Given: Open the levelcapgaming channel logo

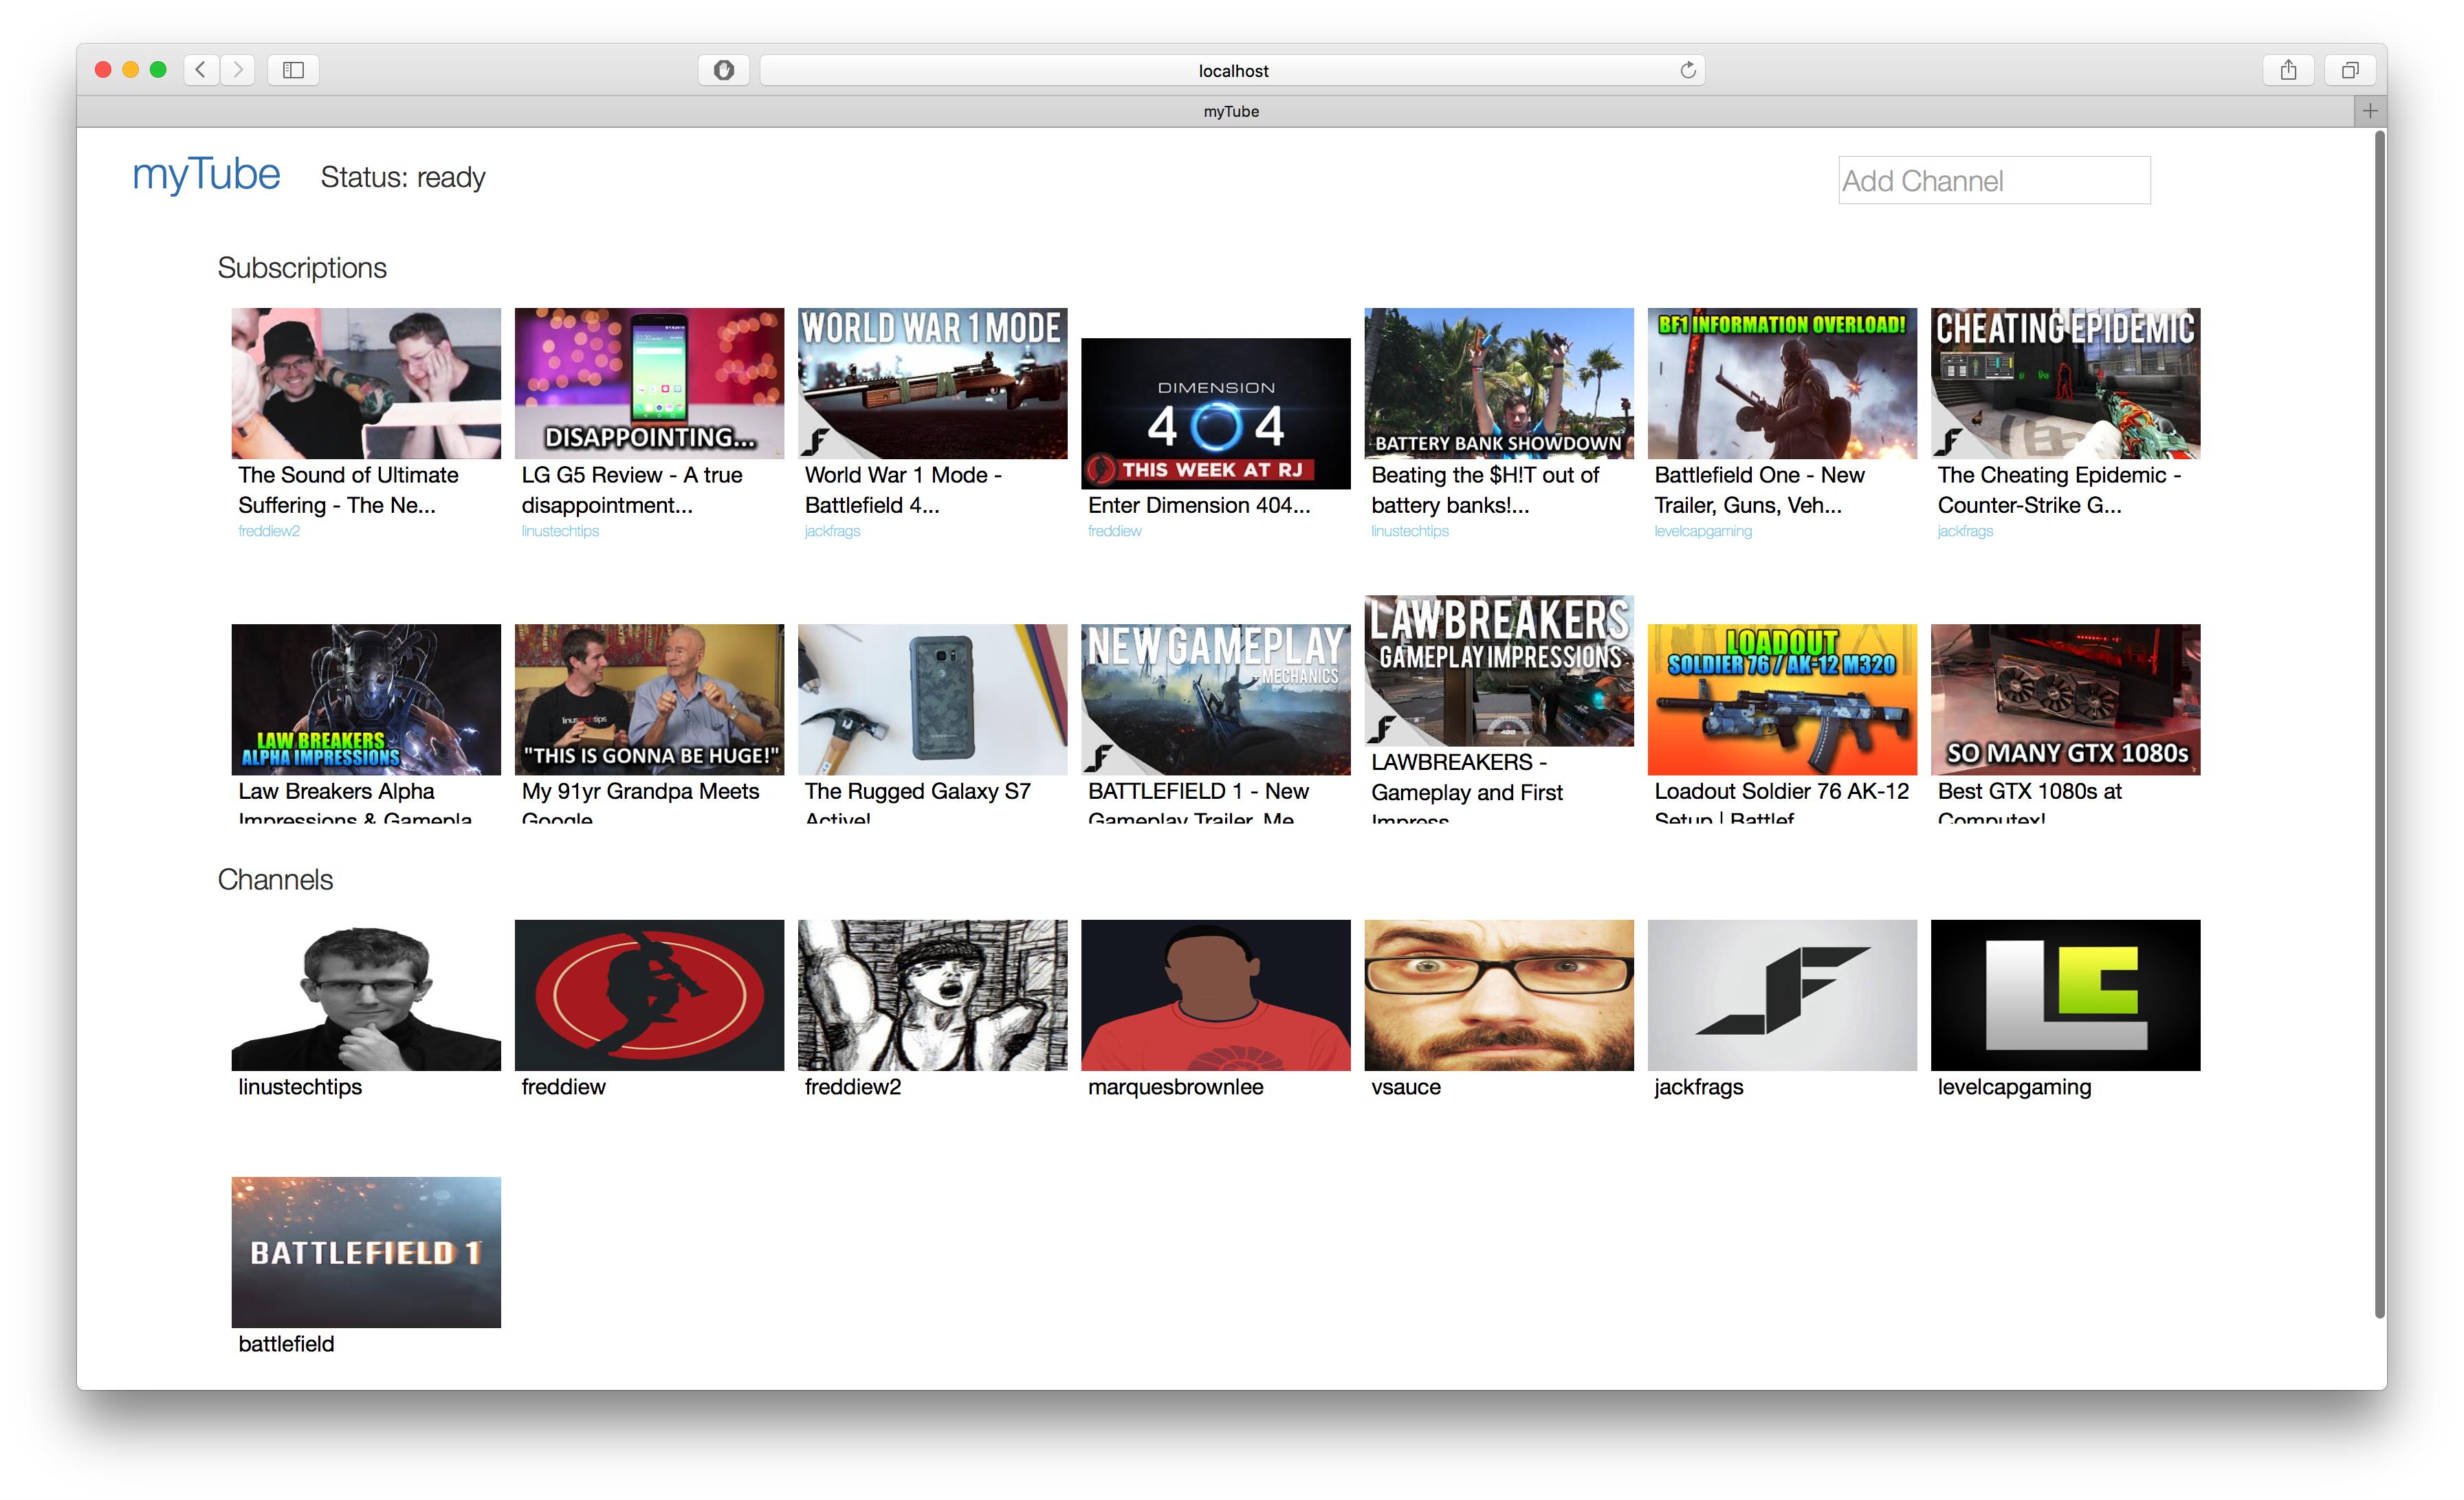Looking at the screenshot, I should coord(2065,995).
